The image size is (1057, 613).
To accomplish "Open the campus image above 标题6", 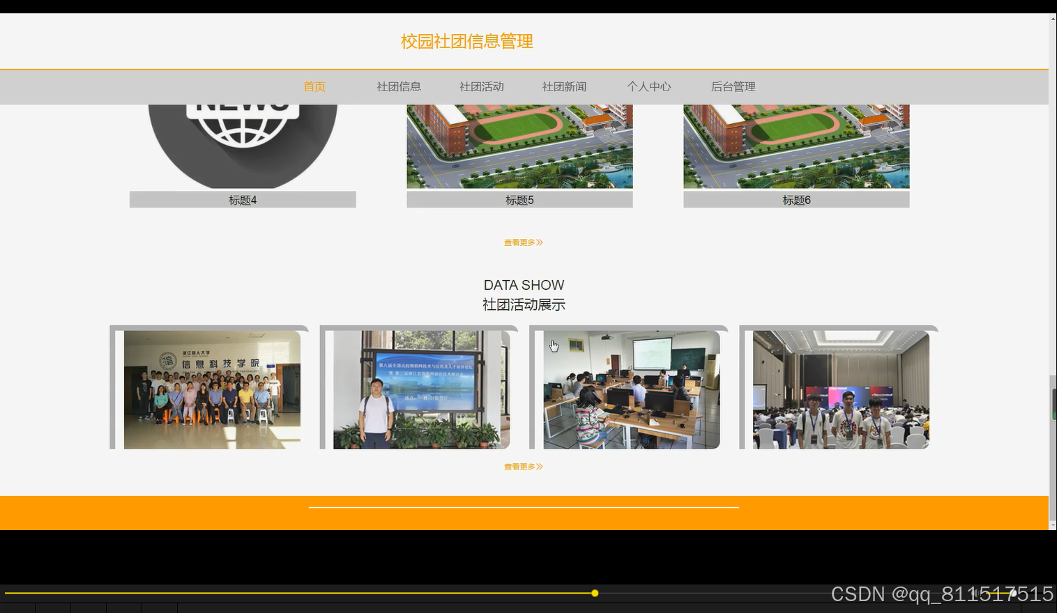I will pos(796,146).
